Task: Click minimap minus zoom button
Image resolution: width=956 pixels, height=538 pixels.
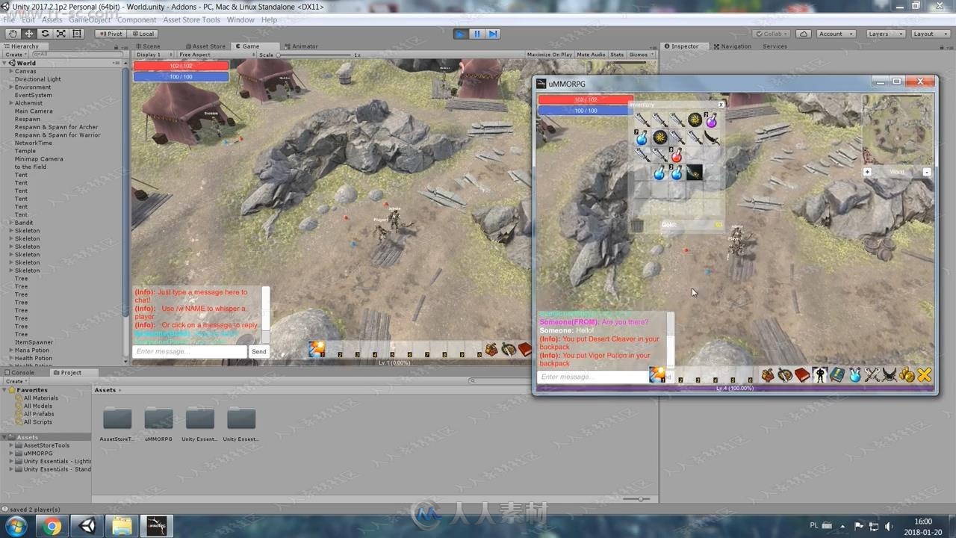Action: click(927, 172)
